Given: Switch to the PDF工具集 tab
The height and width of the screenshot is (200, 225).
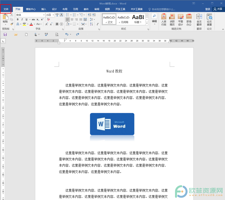Looking at the screenshot, I should click(136, 9).
